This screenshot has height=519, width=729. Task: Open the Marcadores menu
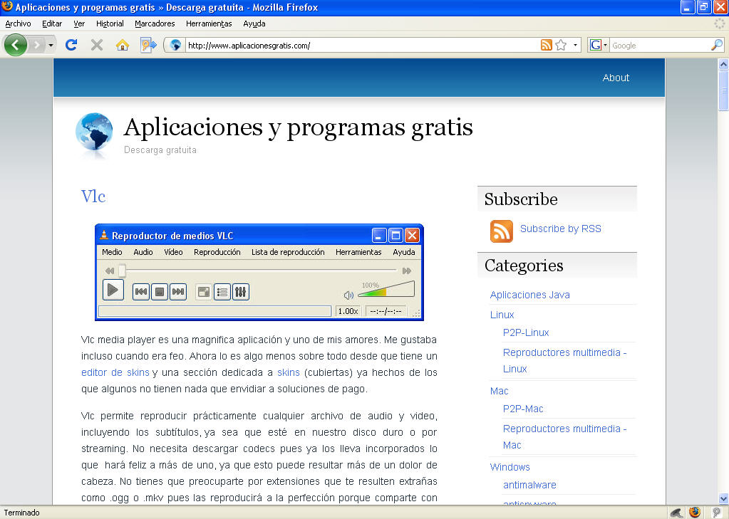pos(155,23)
